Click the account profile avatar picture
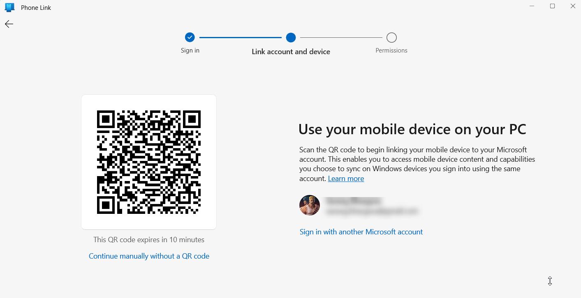This screenshot has height=298, width=581. pyautogui.click(x=310, y=205)
